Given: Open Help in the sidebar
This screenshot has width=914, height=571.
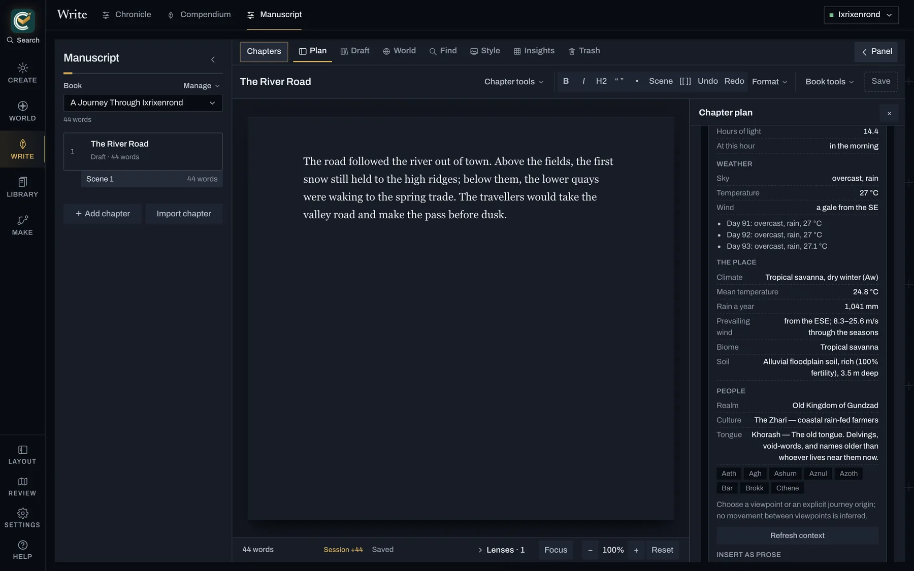Looking at the screenshot, I should [22, 550].
